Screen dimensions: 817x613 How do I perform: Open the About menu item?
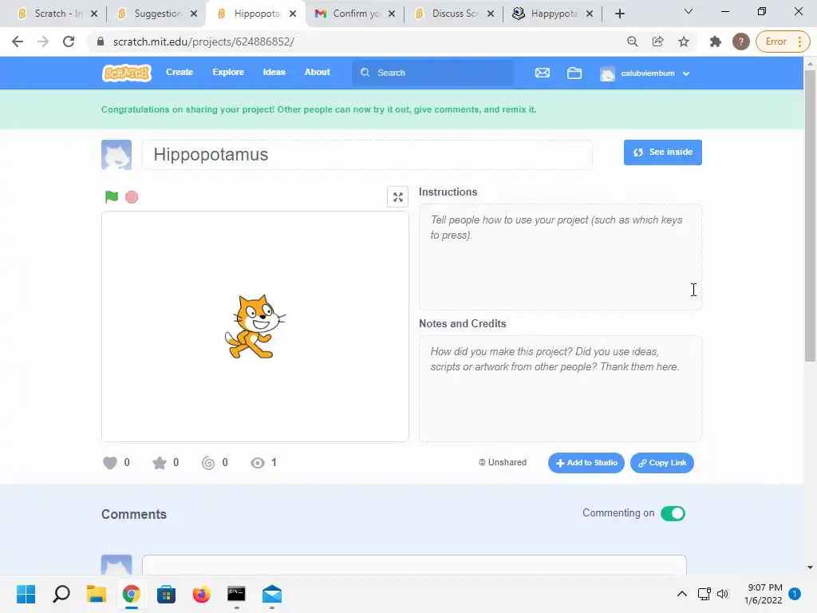tap(318, 73)
